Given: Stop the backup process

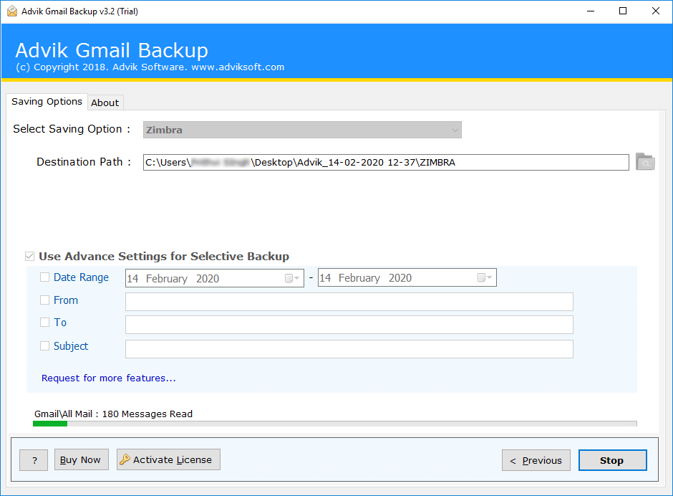Looking at the screenshot, I should pos(612,460).
